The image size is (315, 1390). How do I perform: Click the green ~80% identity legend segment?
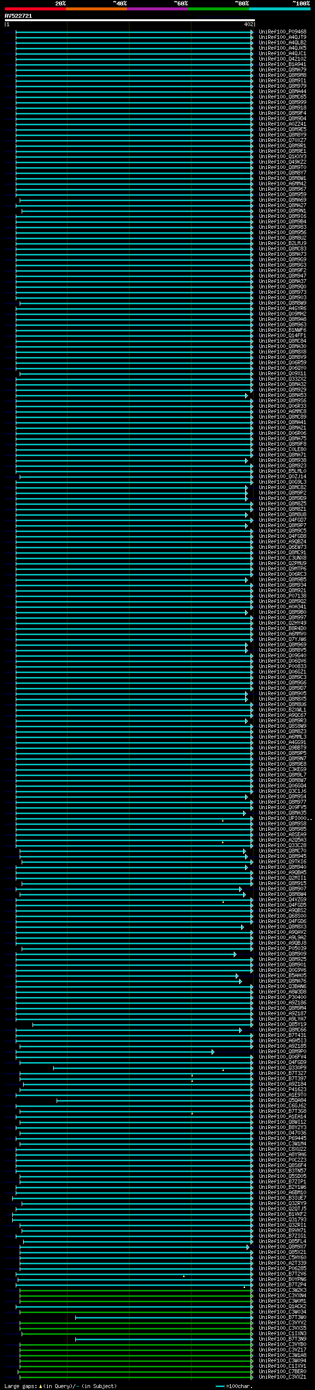219,9
